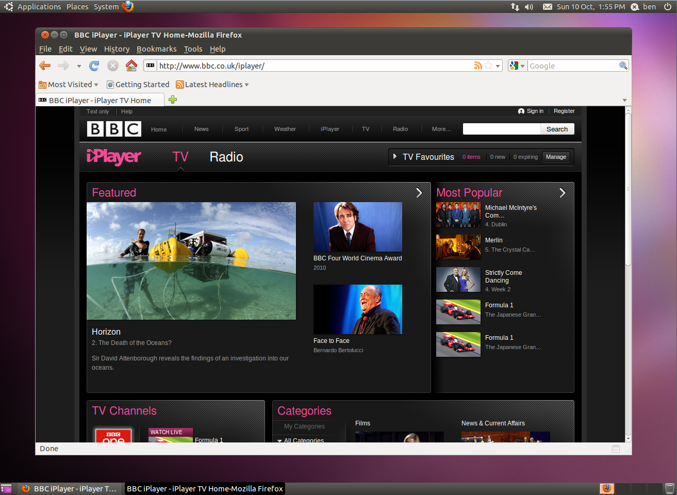Click the Firefox icon in the bottom panel tray
The width and height of the screenshot is (677, 495).
[x=607, y=488]
